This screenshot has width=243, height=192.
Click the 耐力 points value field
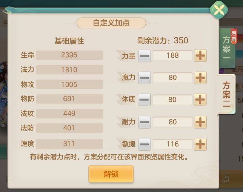(172, 122)
